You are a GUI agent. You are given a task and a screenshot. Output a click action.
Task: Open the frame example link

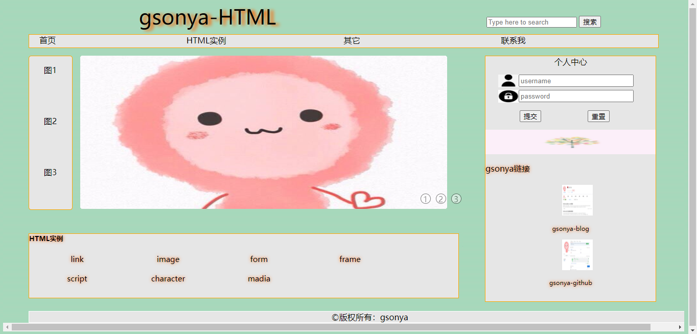pyautogui.click(x=350, y=259)
